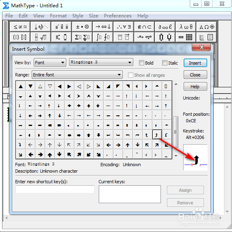The height and width of the screenshot is (232, 232).
Task: Open the subscript and superscript templates palette
Action: coord(61,37)
